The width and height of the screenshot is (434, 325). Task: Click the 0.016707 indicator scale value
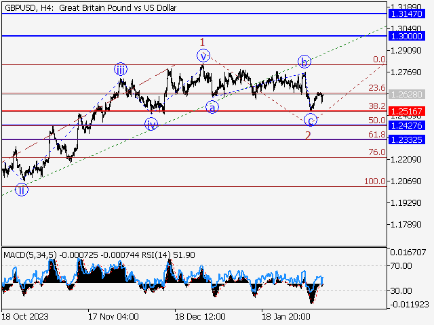[x=408, y=253]
